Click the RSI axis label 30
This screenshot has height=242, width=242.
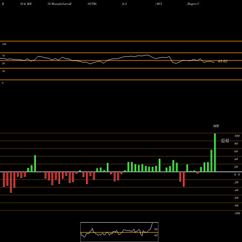point(3,71)
